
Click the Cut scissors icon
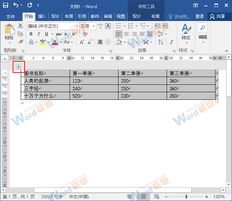pos(20,26)
